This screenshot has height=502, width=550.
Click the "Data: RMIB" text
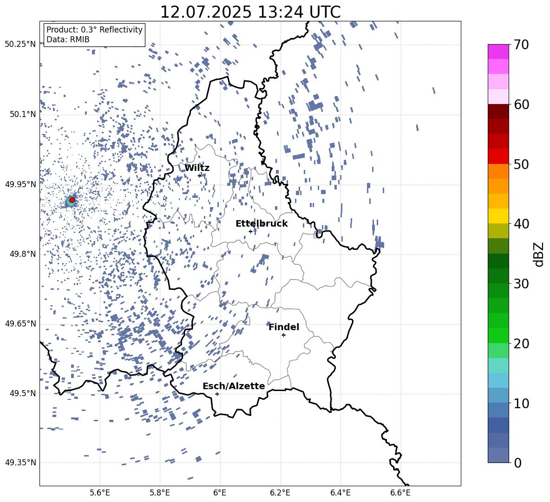(68, 39)
